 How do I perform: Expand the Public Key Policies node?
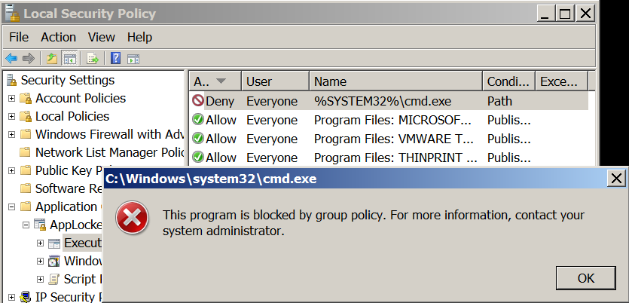(x=11, y=170)
